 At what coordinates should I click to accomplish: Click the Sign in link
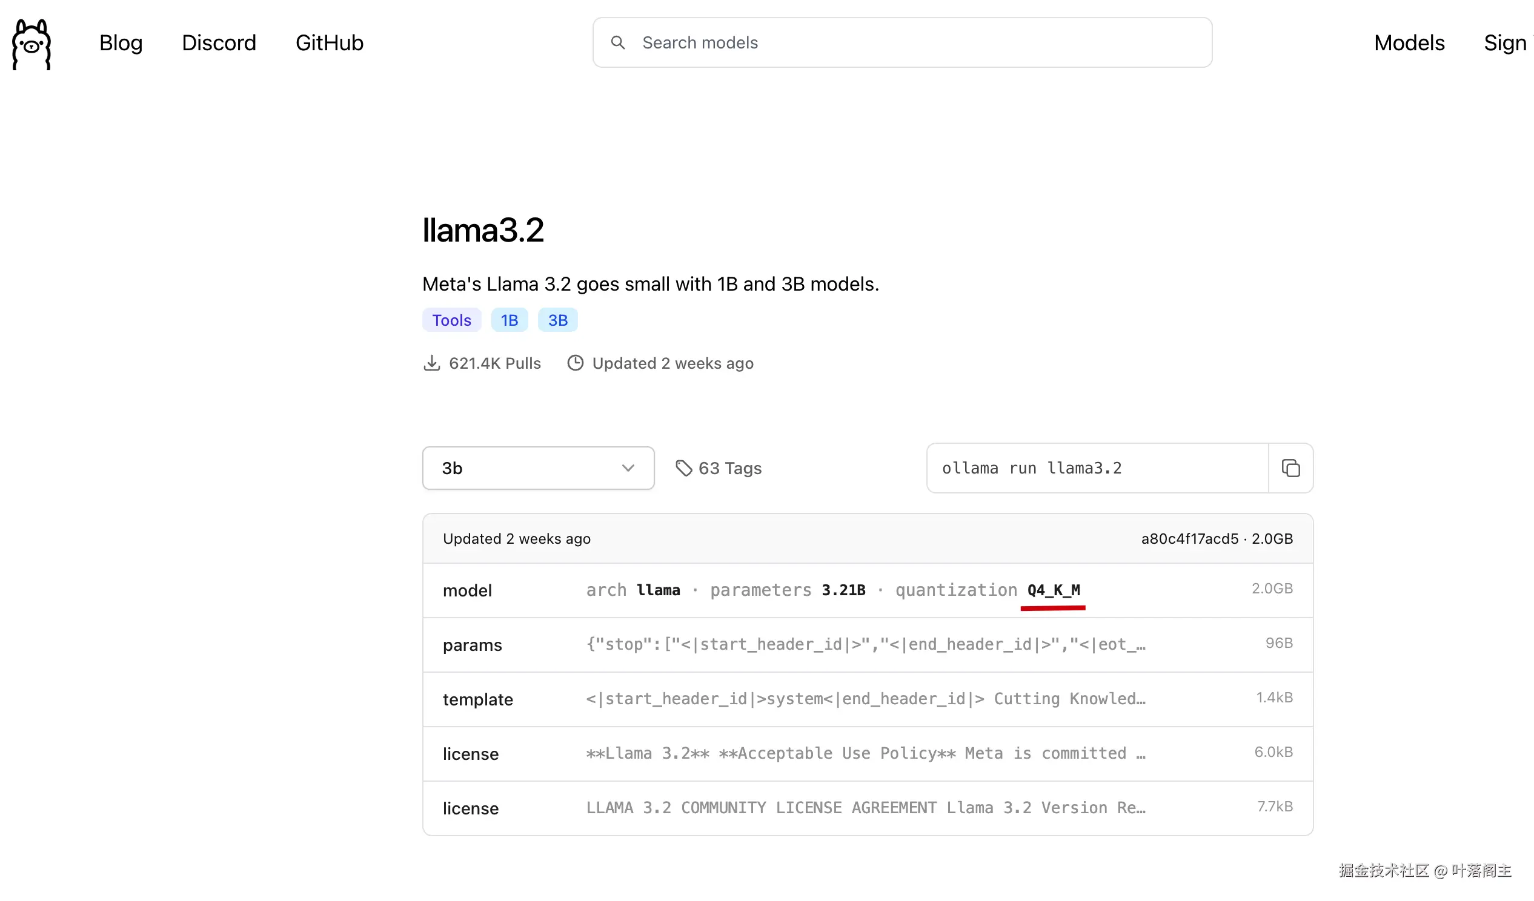coord(1506,42)
